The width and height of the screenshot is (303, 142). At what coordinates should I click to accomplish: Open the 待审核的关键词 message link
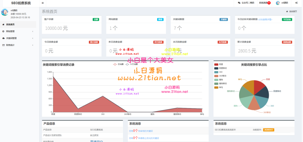pos(141,131)
